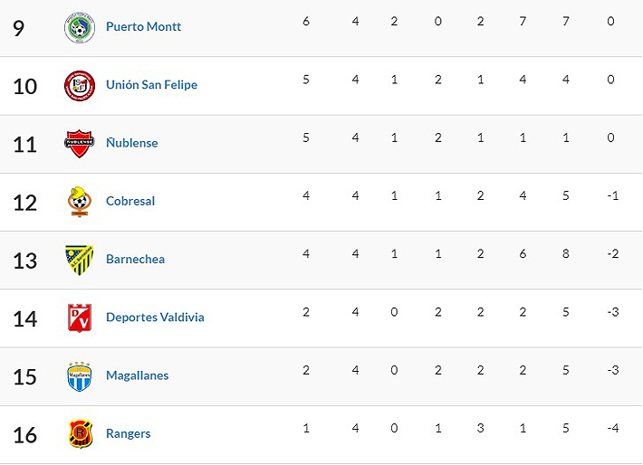The width and height of the screenshot is (643, 465).
Task: Click the Cobresal club crest
Action: pos(80,201)
